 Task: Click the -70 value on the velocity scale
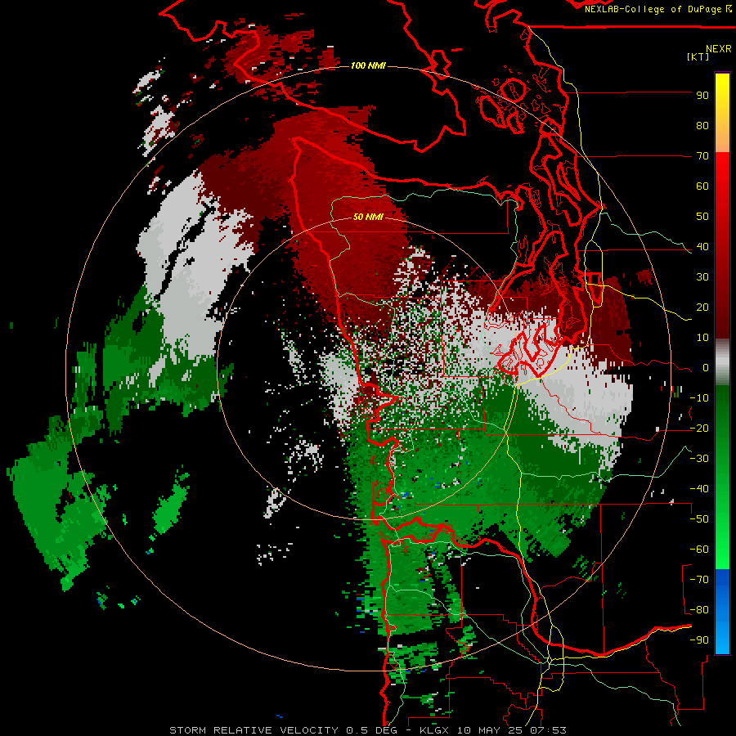click(699, 580)
